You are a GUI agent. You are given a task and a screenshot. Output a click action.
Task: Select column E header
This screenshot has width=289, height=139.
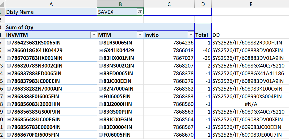(250, 4)
